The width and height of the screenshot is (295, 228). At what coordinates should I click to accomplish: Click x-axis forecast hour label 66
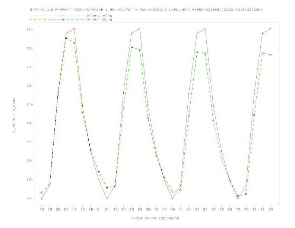coord(222,209)
